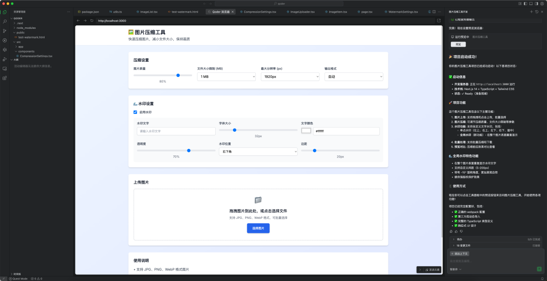547x281 pixels.
Task: Adjust the 边距 slider
Action: (x=340, y=150)
